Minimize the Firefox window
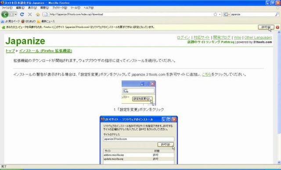The width and height of the screenshot is (281, 170). [268, 3]
